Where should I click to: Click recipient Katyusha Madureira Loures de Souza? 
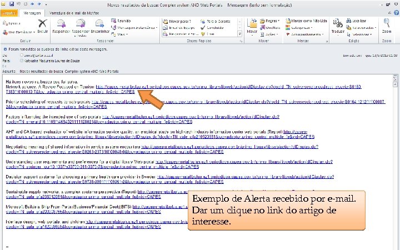pos(52,61)
